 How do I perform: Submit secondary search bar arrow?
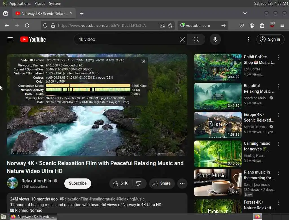click(x=224, y=25)
